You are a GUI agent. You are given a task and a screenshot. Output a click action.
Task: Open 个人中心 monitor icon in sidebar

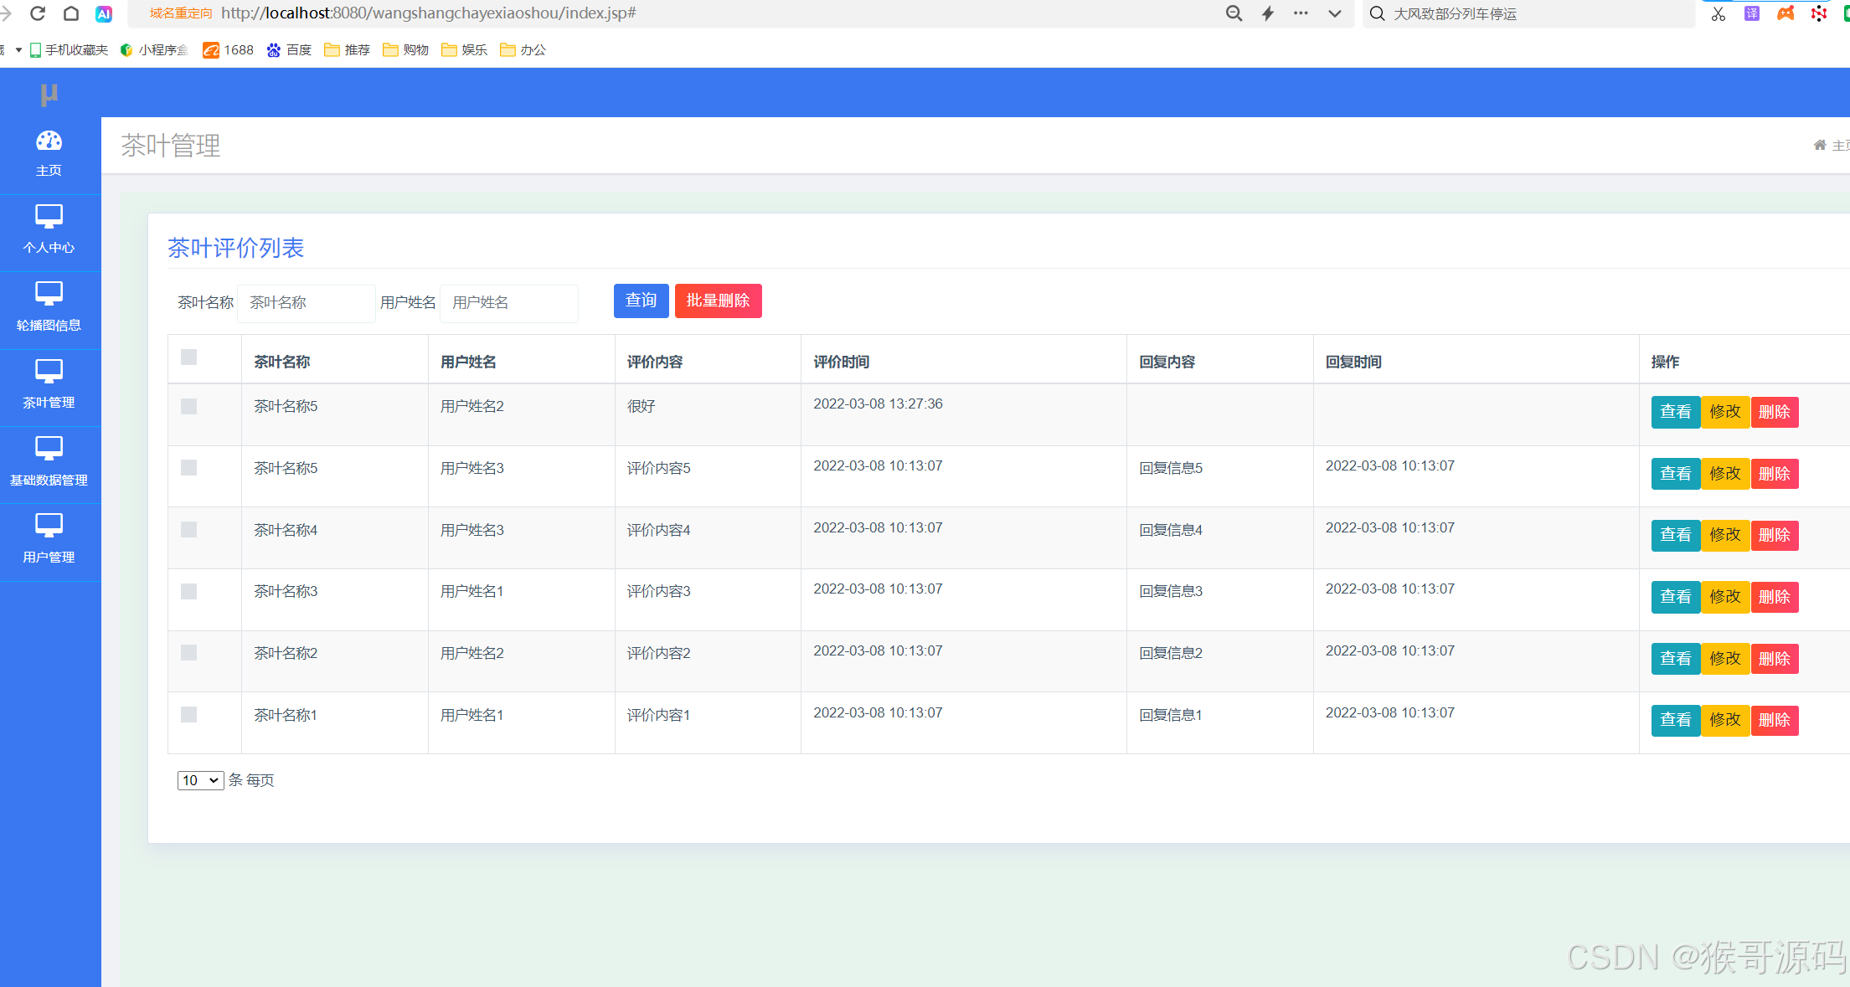49,217
